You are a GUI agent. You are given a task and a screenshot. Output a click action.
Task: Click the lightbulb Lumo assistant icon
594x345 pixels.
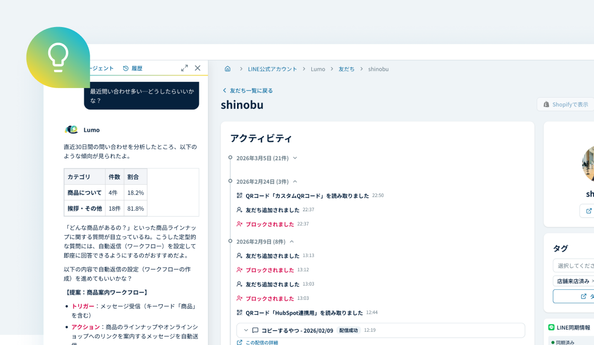click(58, 57)
